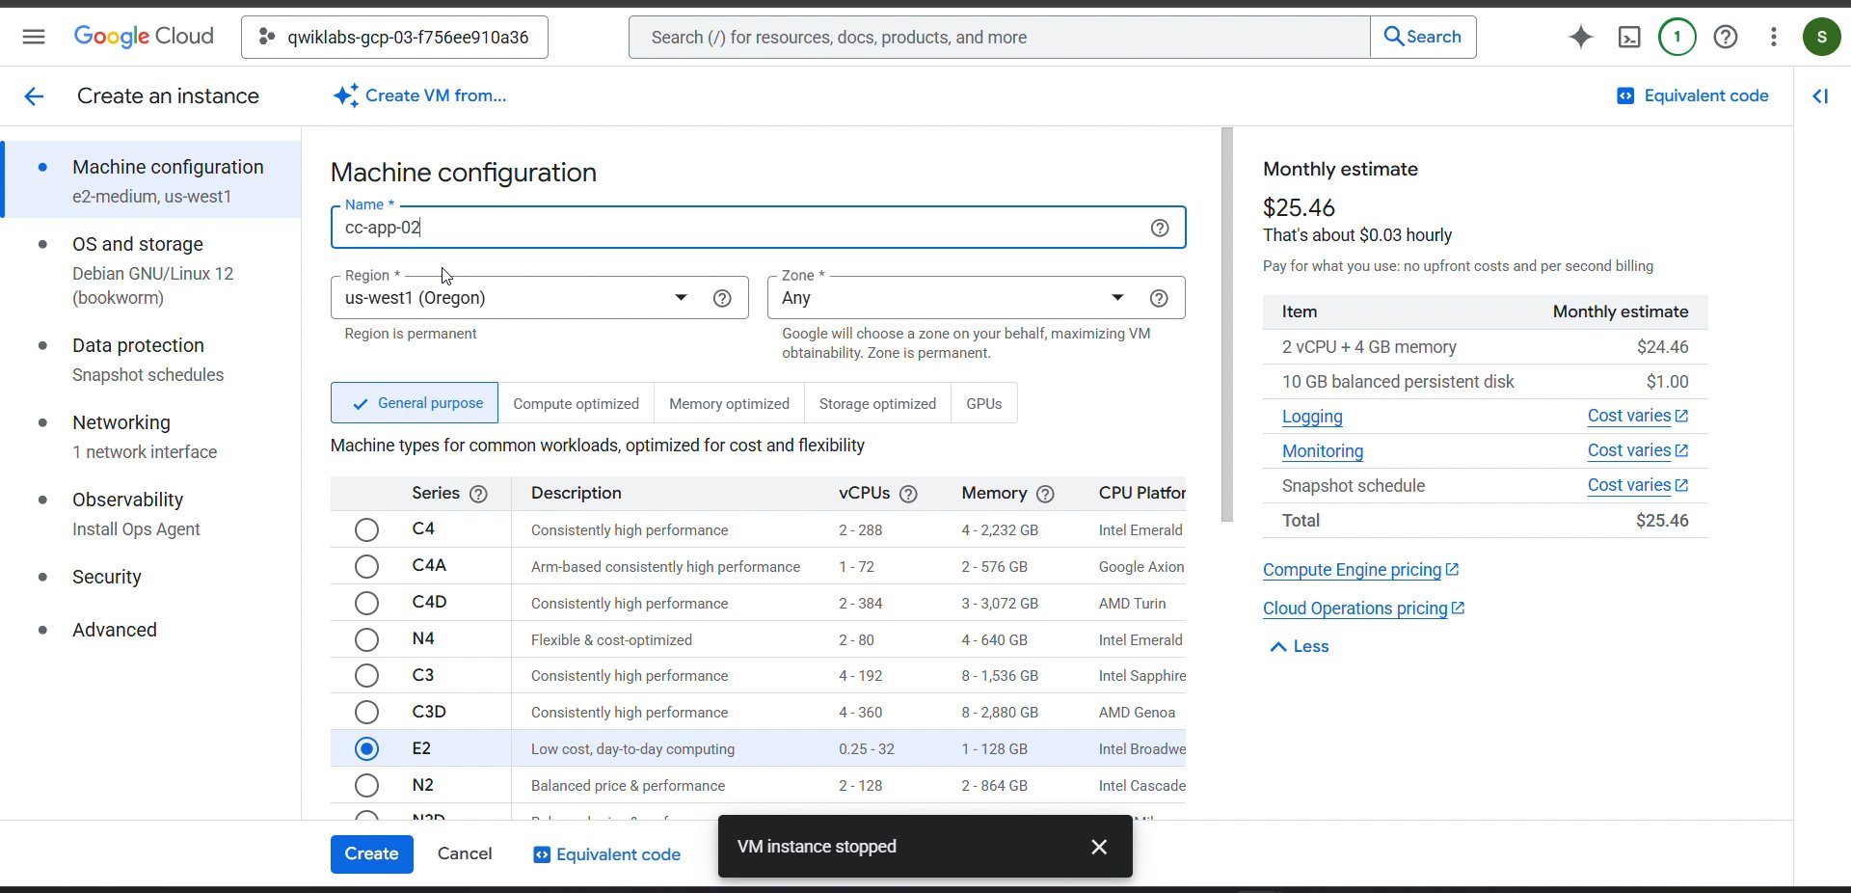The width and height of the screenshot is (1851, 893).
Task: Switch to General purpose tab
Action: point(415,403)
